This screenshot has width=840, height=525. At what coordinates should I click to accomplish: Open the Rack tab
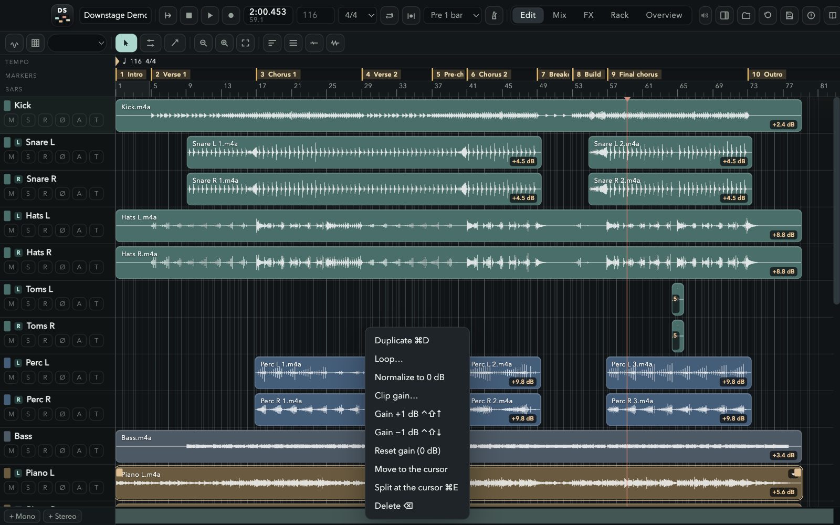point(619,15)
